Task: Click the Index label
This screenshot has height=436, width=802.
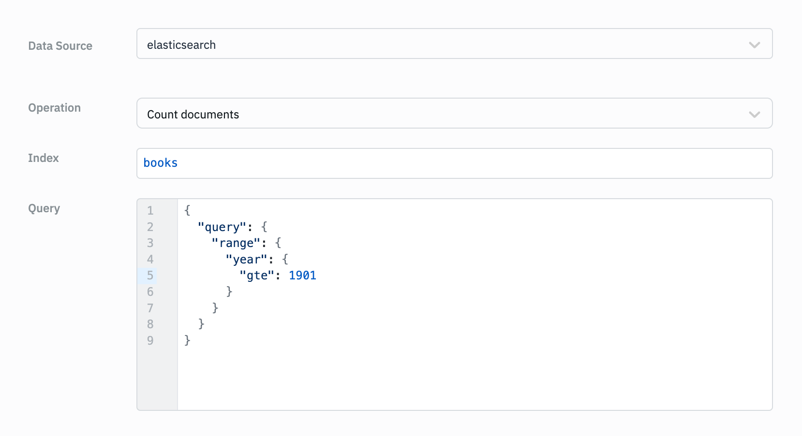Action: [43, 158]
